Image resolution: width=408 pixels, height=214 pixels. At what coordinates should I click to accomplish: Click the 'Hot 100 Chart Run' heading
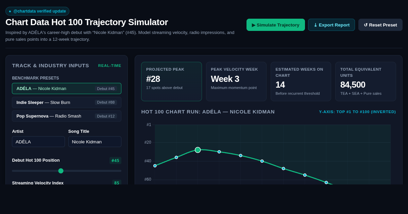208,112
